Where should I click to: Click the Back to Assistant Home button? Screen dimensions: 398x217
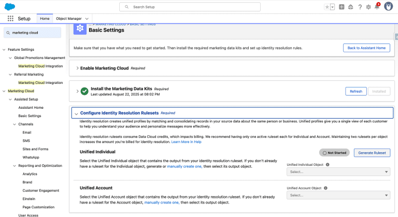366,48
